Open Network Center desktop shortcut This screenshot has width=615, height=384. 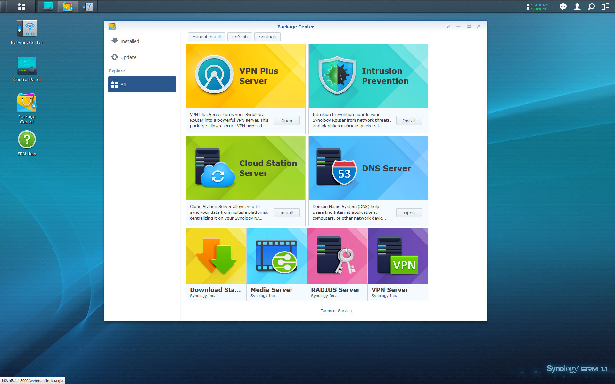pos(27,32)
